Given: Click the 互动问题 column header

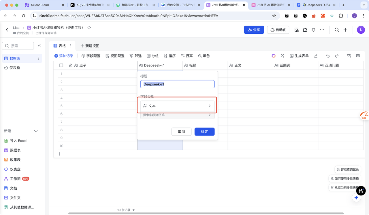Looking at the screenshot, I should click(x=340, y=65).
